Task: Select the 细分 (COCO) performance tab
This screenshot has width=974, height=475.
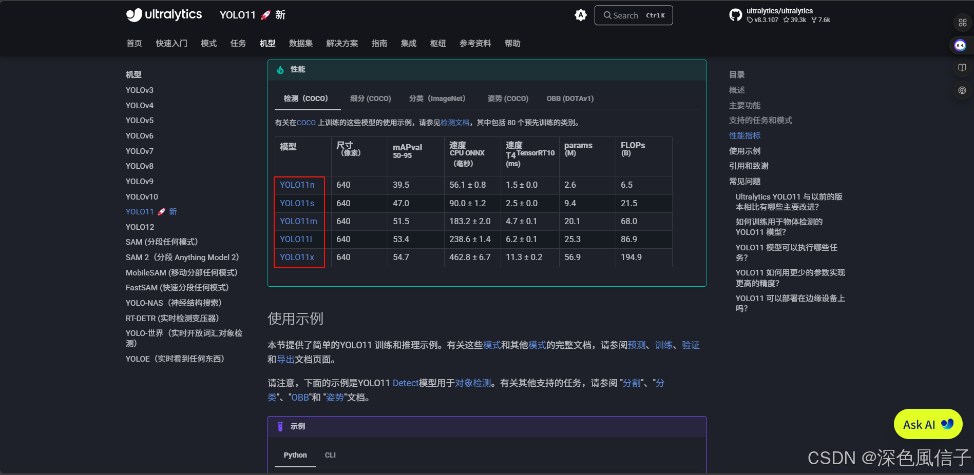Action: [371, 98]
